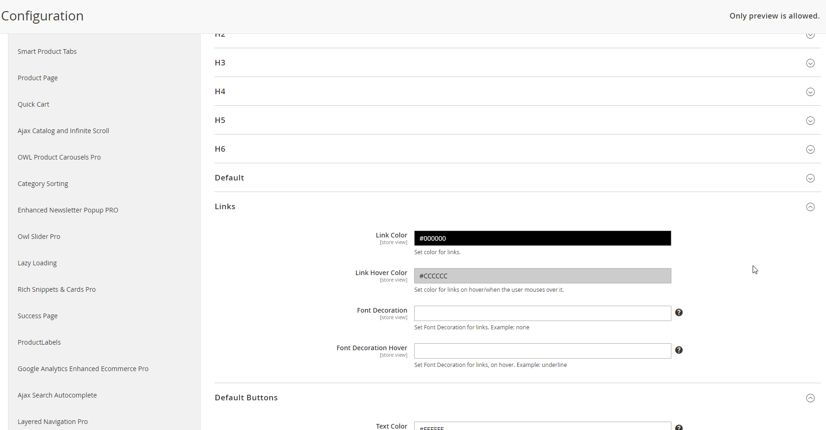
Task: Open Lazy Loading settings
Action: [x=37, y=263]
